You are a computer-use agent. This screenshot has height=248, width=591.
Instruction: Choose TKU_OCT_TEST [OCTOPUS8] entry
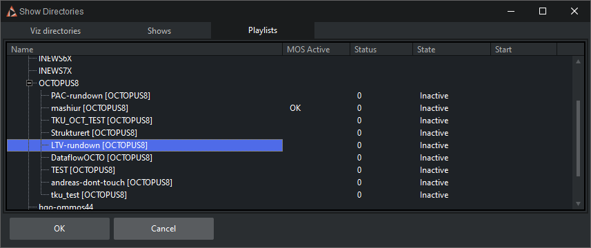(101, 121)
